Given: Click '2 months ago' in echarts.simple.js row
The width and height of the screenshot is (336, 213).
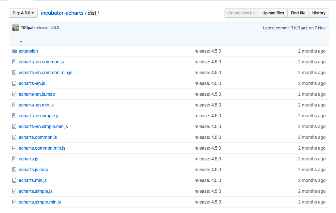Looking at the screenshot, I should coord(312,191).
